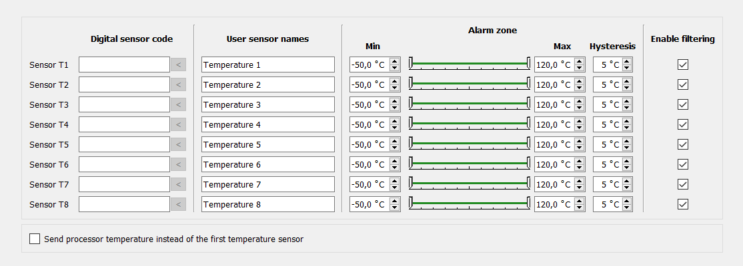Increase Max temperature for Sensor T7
This screenshot has width=743, height=266.
click(x=579, y=182)
